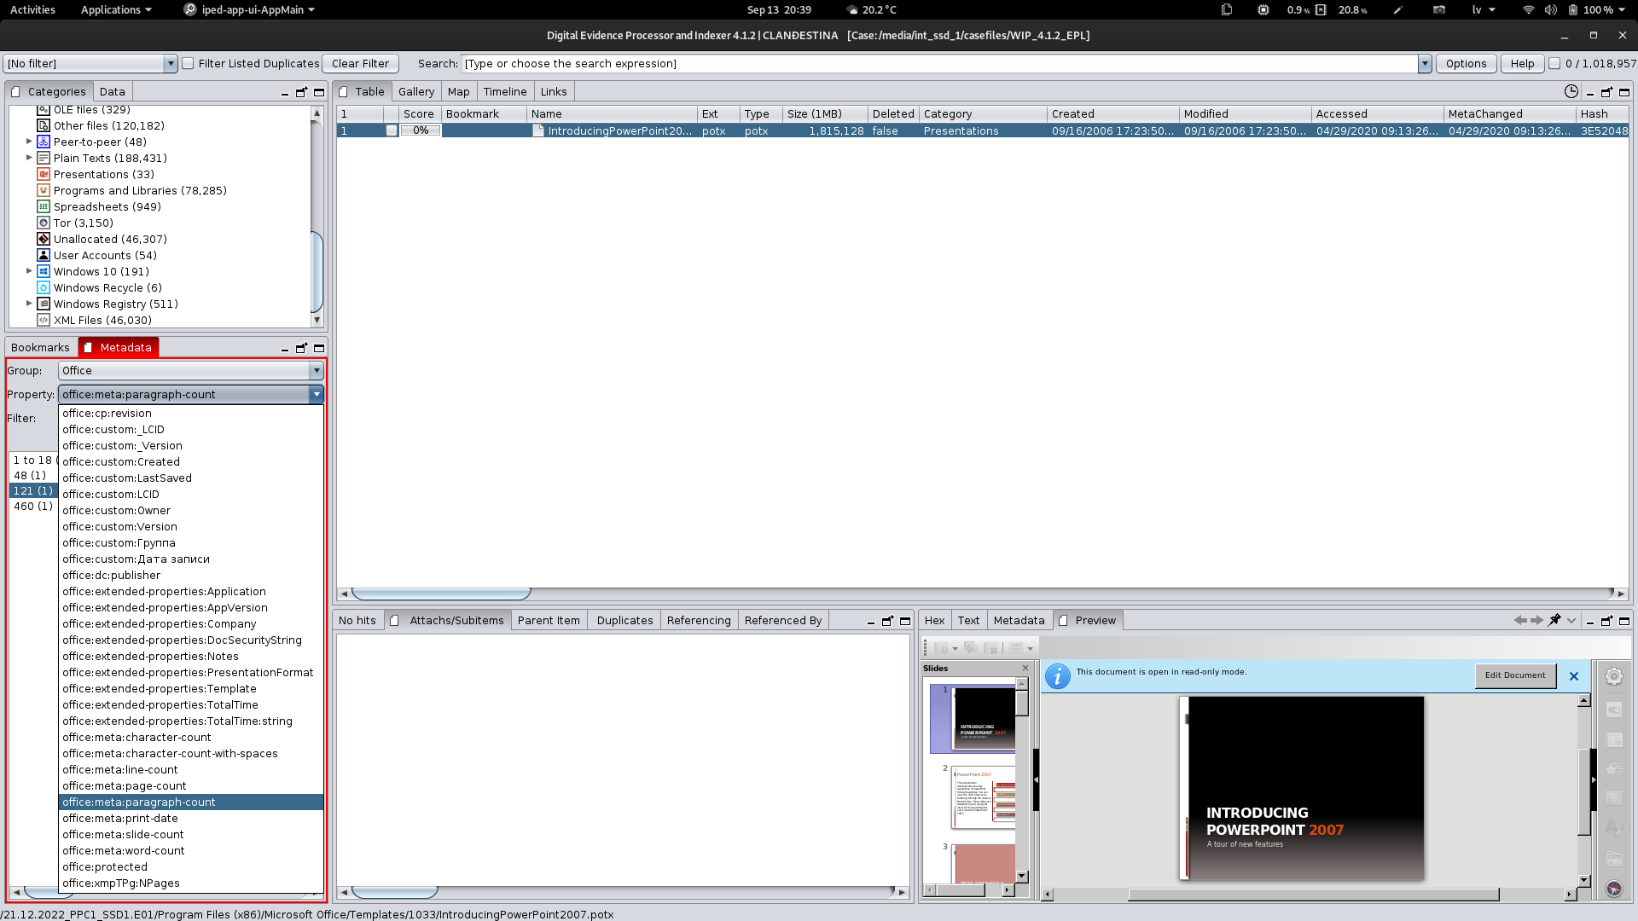The width and height of the screenshot is (1638, 921).
Task: Click the clock icon above the results table
Action: coord(1571,91)
